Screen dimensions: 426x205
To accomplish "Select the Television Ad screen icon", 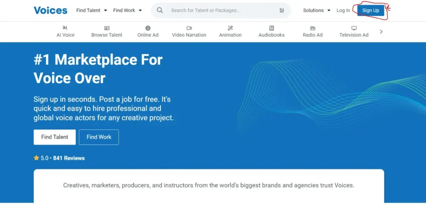I will [x=354, y=28].
